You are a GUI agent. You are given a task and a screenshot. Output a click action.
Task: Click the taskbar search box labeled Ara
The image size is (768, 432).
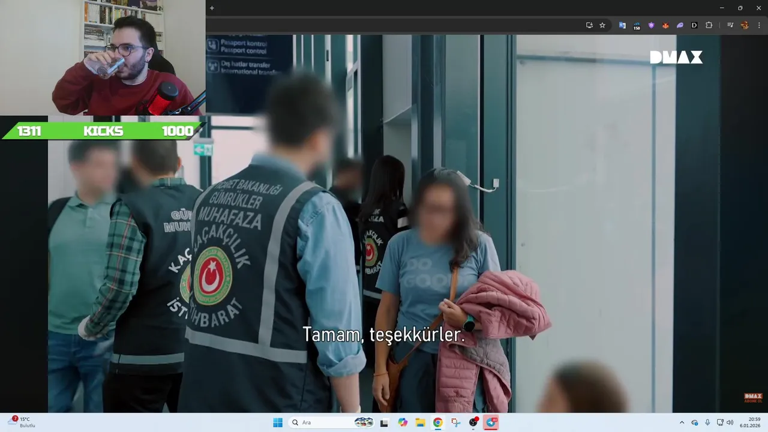tap(332, 422)
